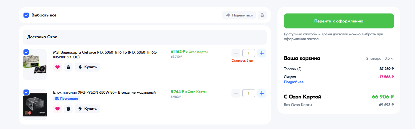
Task: Open the XPG PYLON 650W product thumbnail
Action: pyautogui.click(x=35, y=105)
